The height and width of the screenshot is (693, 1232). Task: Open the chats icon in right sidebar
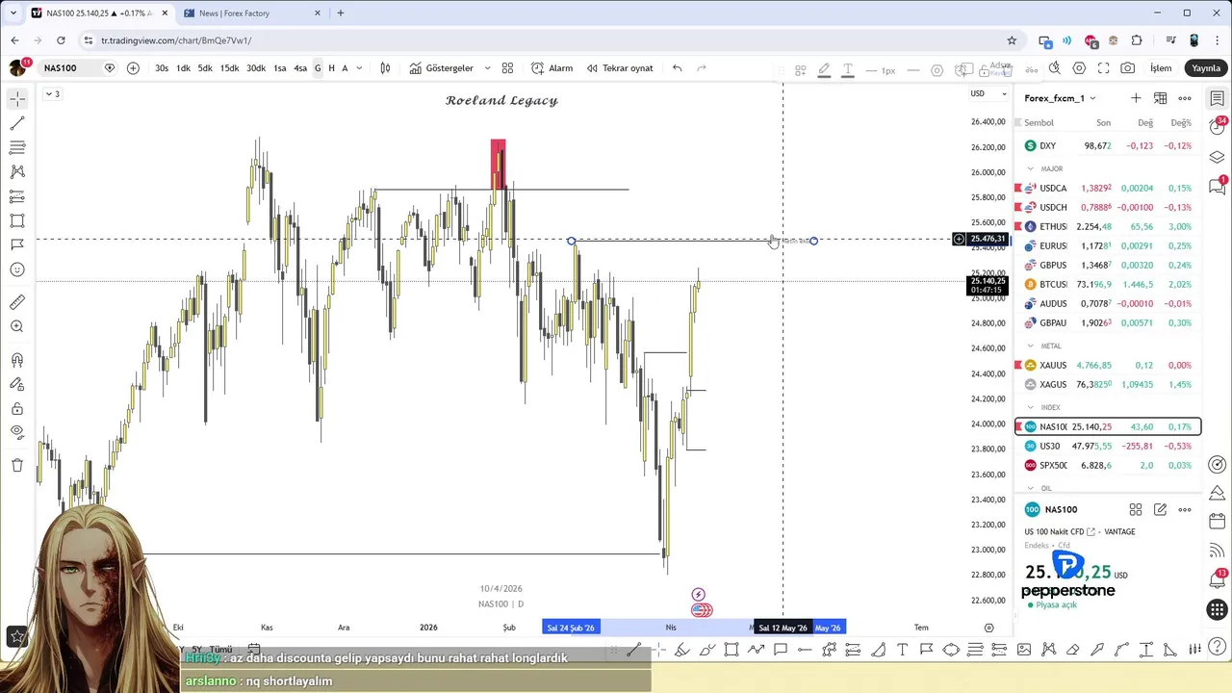coord(1218,187)
